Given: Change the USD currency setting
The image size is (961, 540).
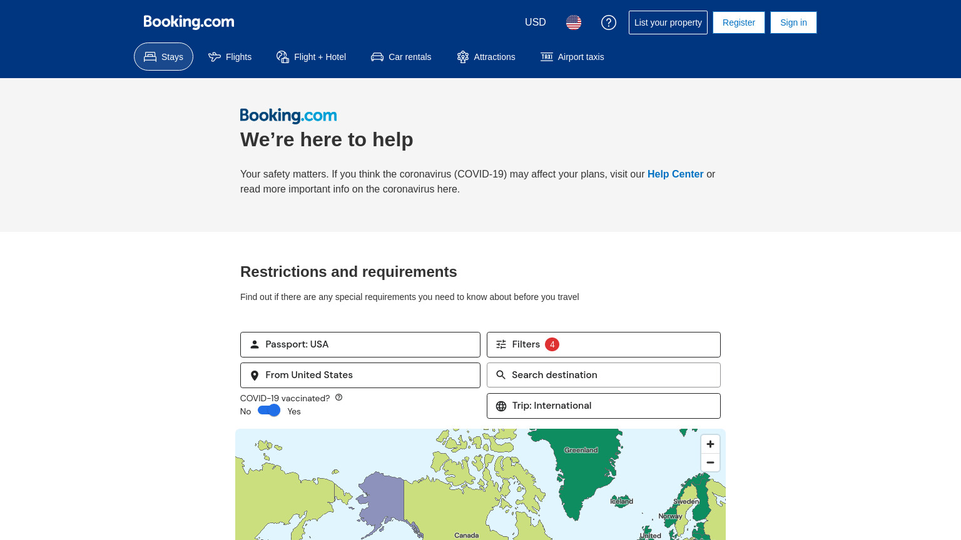Looking at the screenshot, I should click(536, 22).
